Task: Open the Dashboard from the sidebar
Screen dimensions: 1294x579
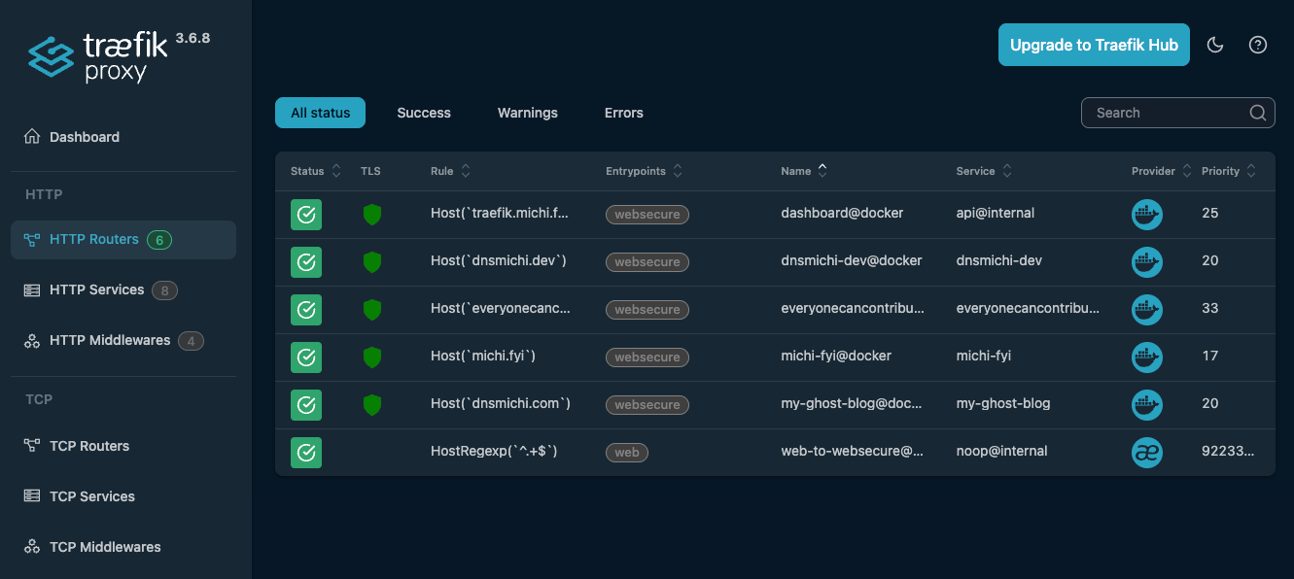Action: click(84, 136)
